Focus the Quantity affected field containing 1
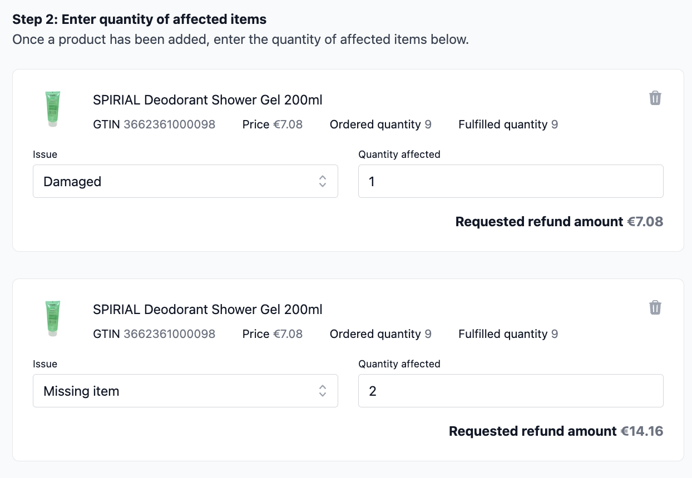 coord(511,181)
